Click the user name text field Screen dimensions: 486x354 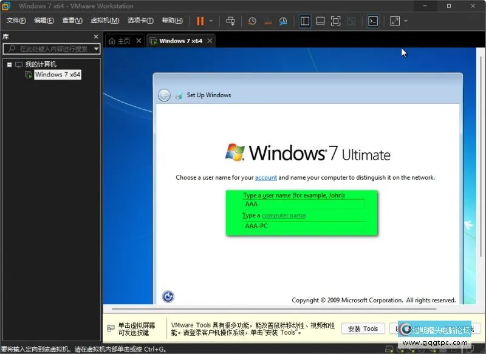tap(304, 205)
